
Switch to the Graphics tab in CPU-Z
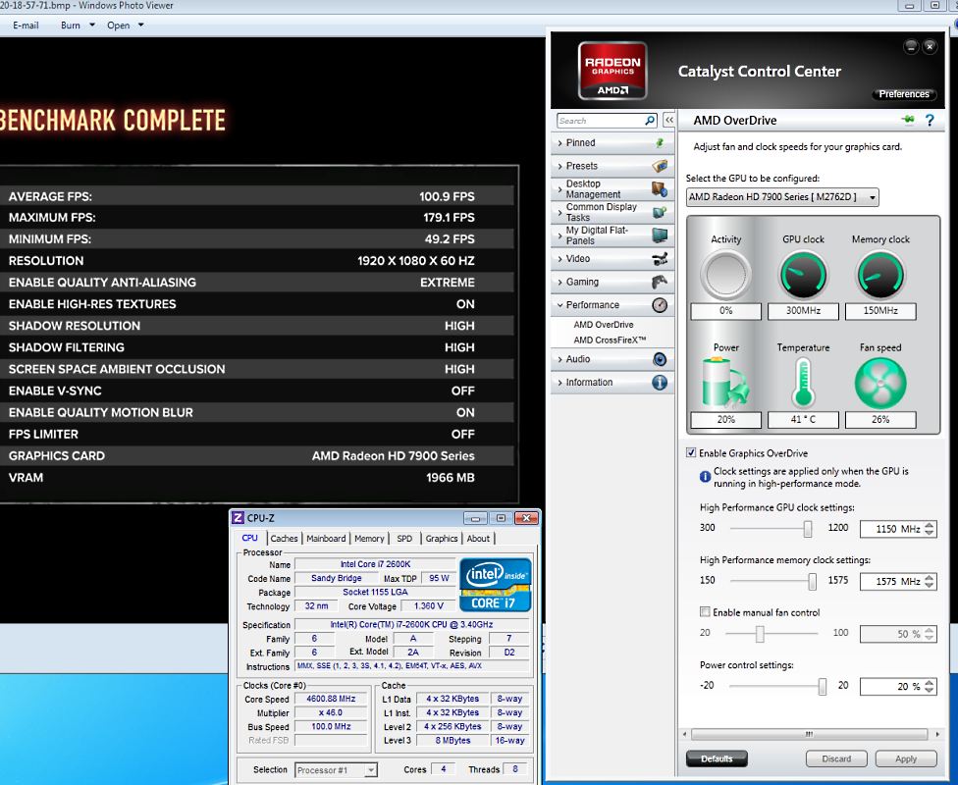coord(441,538)
